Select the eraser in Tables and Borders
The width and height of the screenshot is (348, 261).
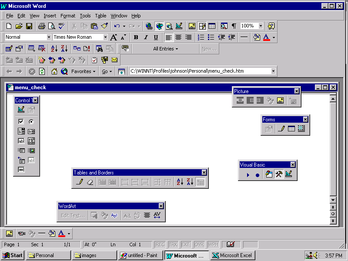click(90, 182)
